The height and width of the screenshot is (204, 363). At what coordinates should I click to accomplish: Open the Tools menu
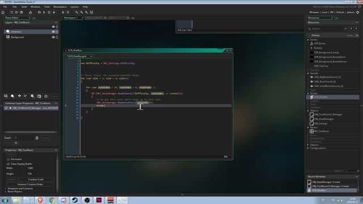(47, 7)
